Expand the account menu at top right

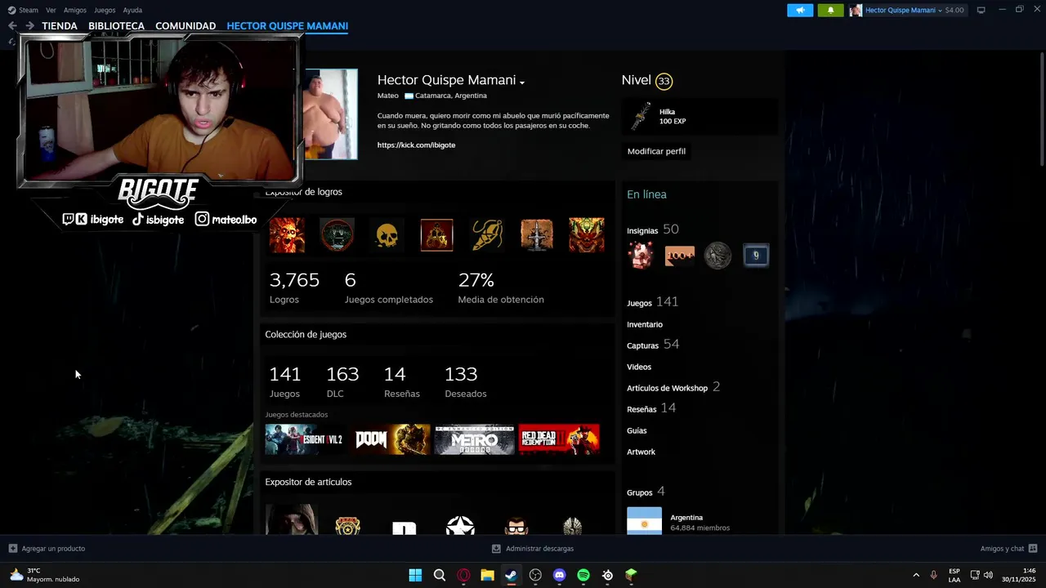pyautogui.click(x=906, y=10)
